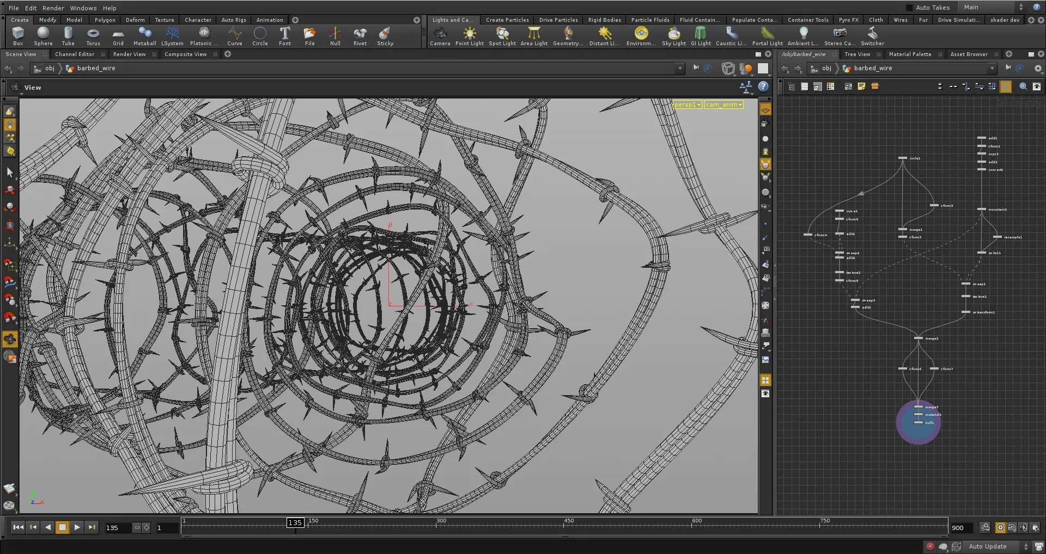
Task: Click the Platonic solids tool
Action: 204,36
